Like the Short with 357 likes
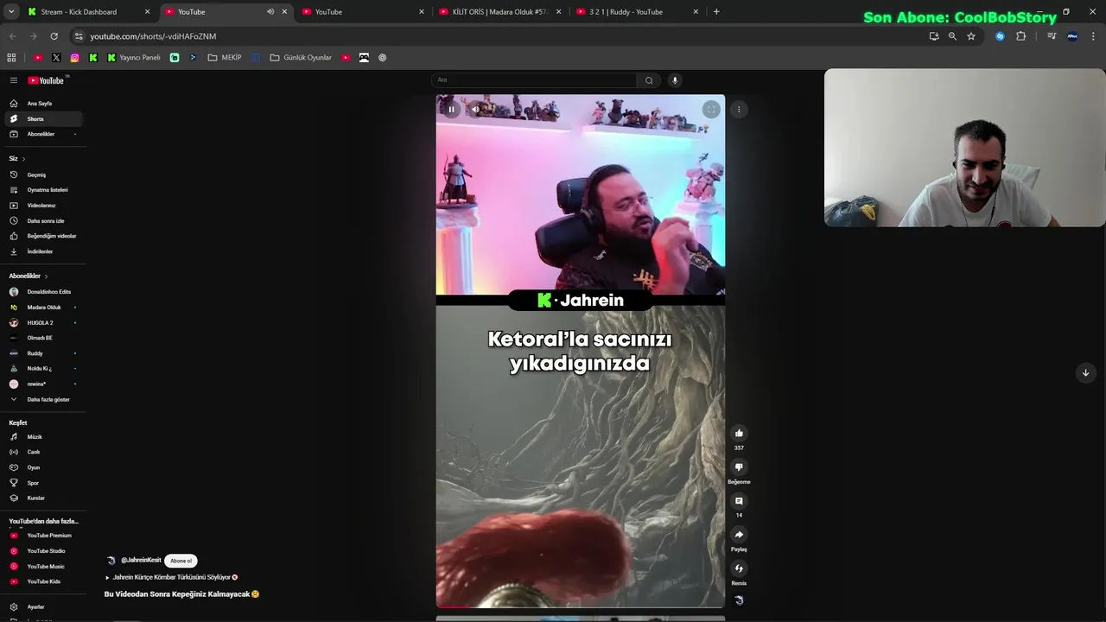Viewport: 1106px width, 622px height. point(739,433)
